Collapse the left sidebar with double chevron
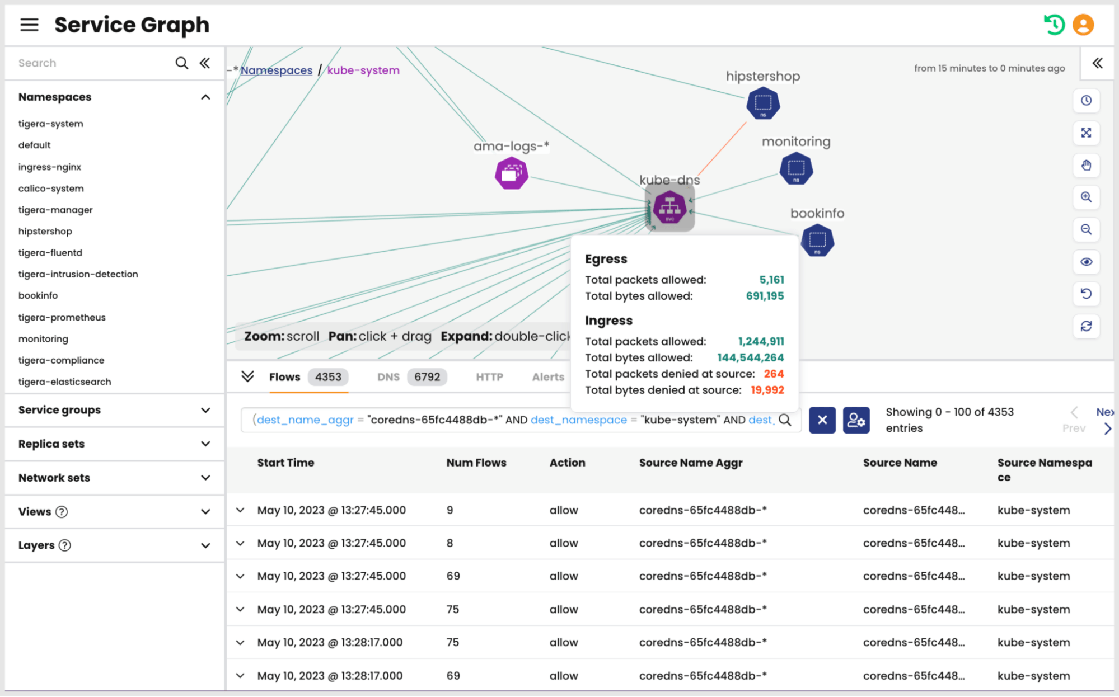Screen dimensions: 1119x697 [205, 63]
